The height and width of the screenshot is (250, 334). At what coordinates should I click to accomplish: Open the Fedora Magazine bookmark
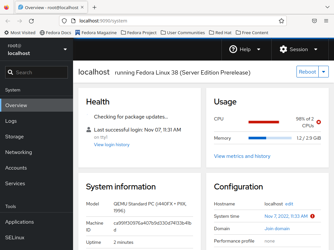96,33
